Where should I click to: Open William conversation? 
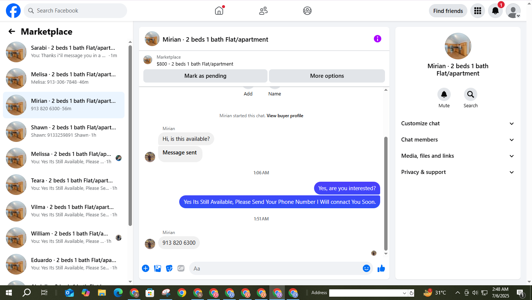pyautogui.click(x=64, y=238)
